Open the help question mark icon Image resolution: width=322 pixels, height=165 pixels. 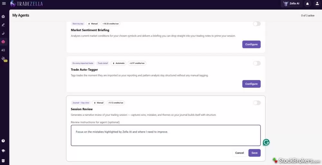coord(3,141)
